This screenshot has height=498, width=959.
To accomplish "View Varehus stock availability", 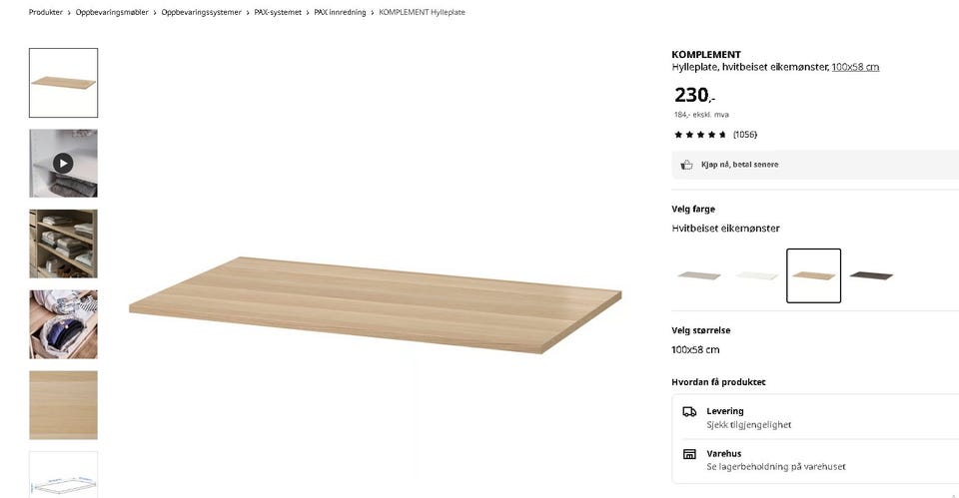I will point(775,467).
